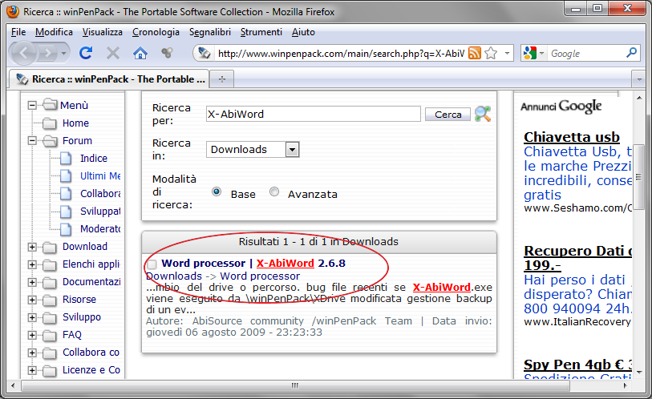652x399 pixels.
Task: Expand the Sviluppo tree node
Action: (x=32, y=317)
